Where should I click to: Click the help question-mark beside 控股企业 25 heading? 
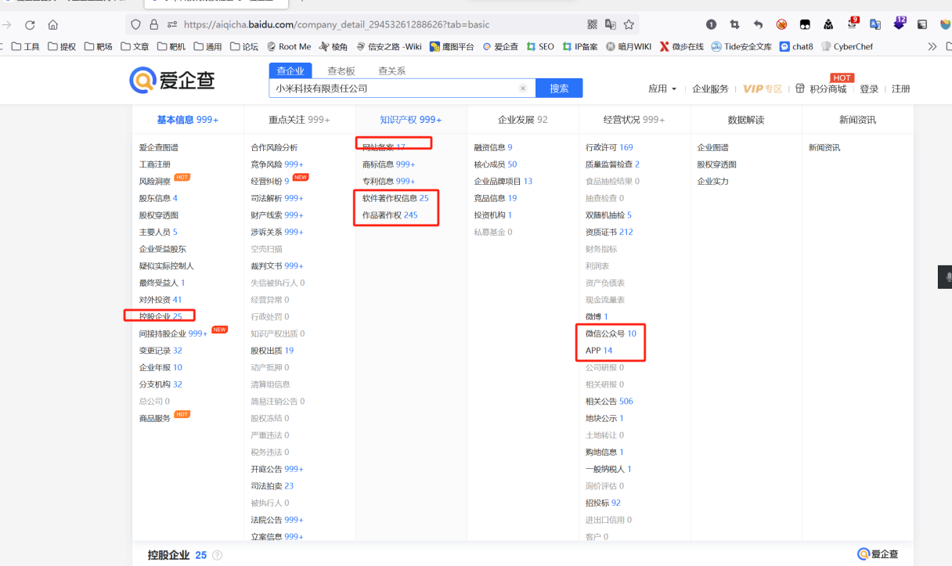tap(217, 555)
